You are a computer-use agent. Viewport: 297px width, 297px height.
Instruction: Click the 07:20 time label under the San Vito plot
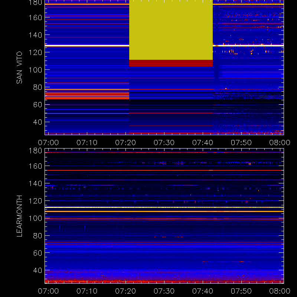125,143
